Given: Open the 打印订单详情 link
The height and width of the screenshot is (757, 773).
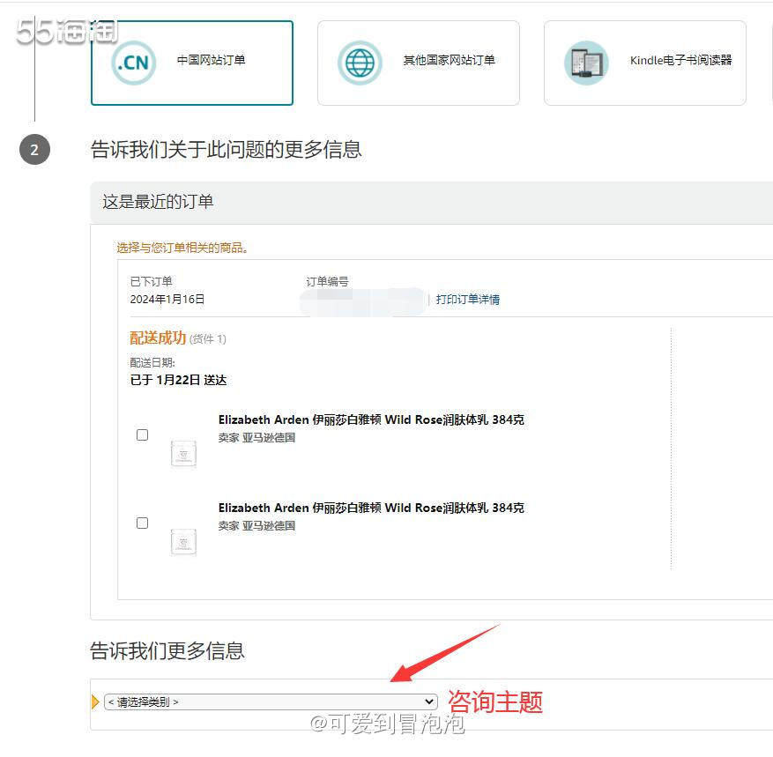Looking at the screenshot, I should tap(467, 299).
